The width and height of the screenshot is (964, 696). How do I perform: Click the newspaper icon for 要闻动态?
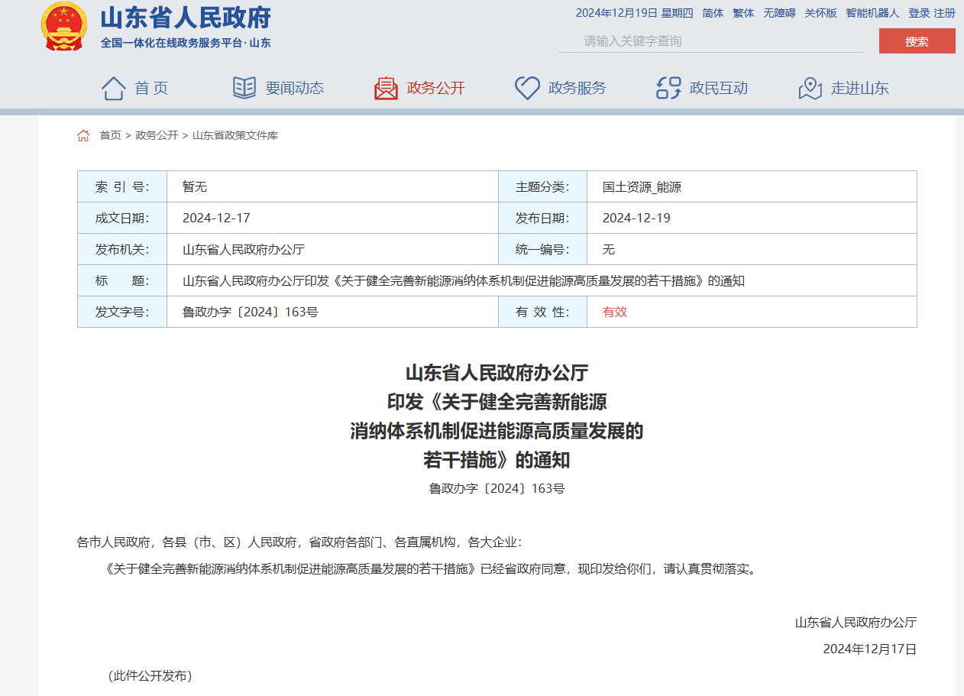(244, 88)
